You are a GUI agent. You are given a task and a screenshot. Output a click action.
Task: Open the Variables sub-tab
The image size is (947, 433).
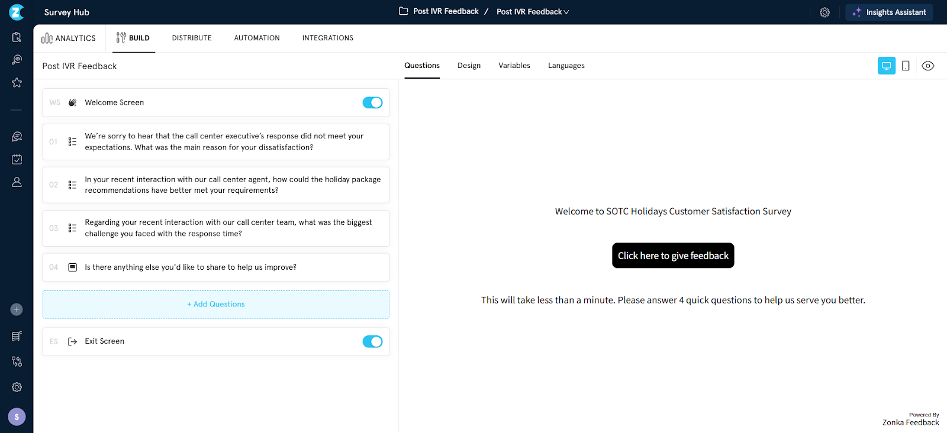click(x=514, y=66)
